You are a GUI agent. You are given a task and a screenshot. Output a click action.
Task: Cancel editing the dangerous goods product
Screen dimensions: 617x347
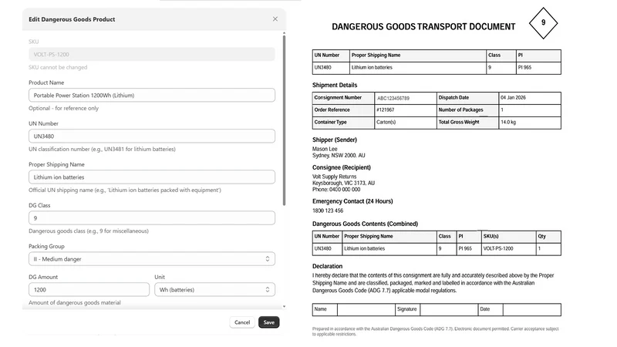pos(242,322)
